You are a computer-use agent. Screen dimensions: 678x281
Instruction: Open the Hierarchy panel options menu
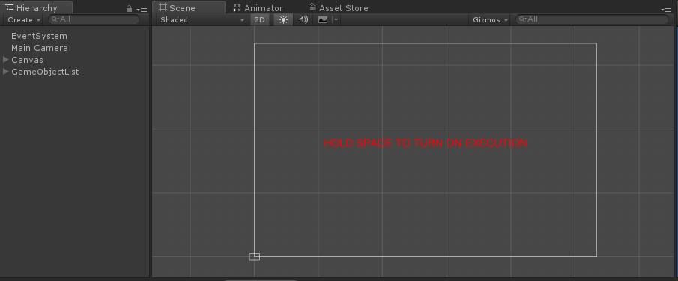click(x=142, y=10)
